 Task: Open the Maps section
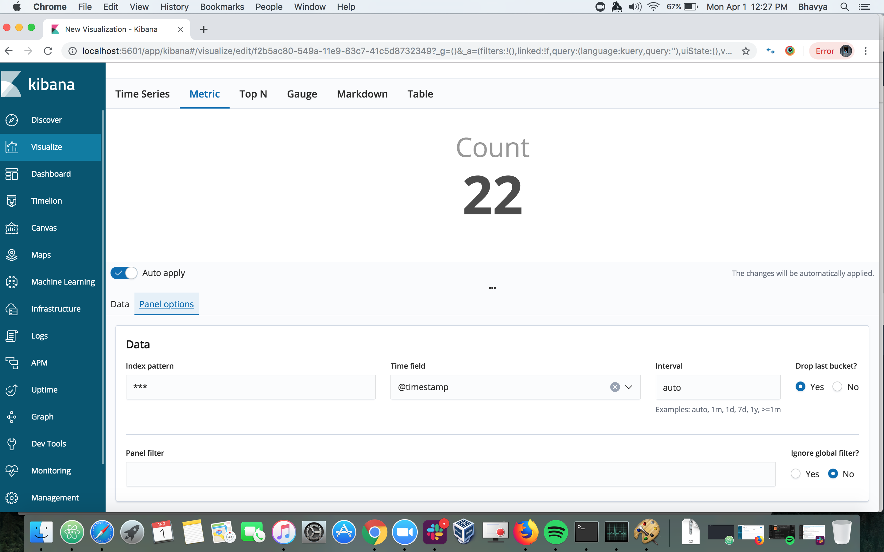coord(41,255)
